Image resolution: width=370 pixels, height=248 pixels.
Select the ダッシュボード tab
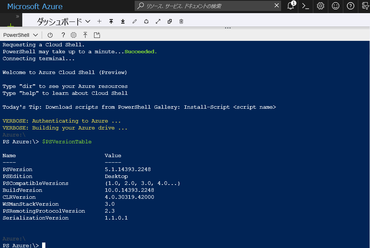[x=59, y=21]
